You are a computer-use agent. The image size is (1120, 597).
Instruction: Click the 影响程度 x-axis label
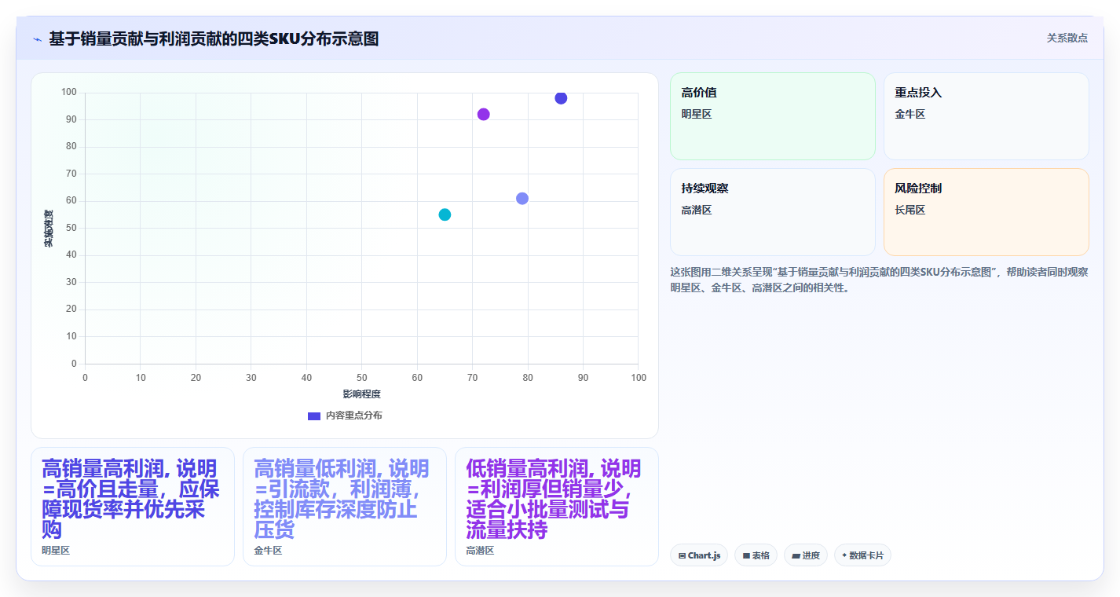click(x=361, y=394)
